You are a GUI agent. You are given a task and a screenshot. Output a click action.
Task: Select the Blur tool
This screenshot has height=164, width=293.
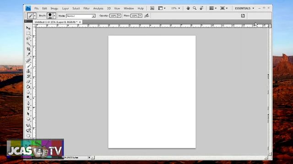(28, 92)
